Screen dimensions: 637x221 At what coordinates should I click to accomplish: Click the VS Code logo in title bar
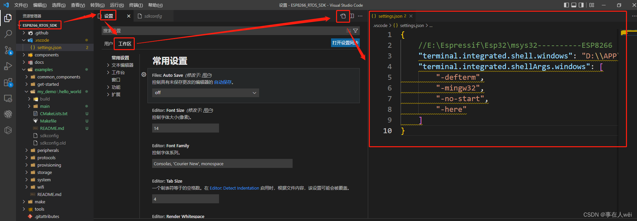tap(6, 5)
